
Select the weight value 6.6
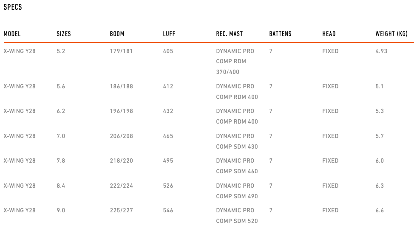pos(380,210)
